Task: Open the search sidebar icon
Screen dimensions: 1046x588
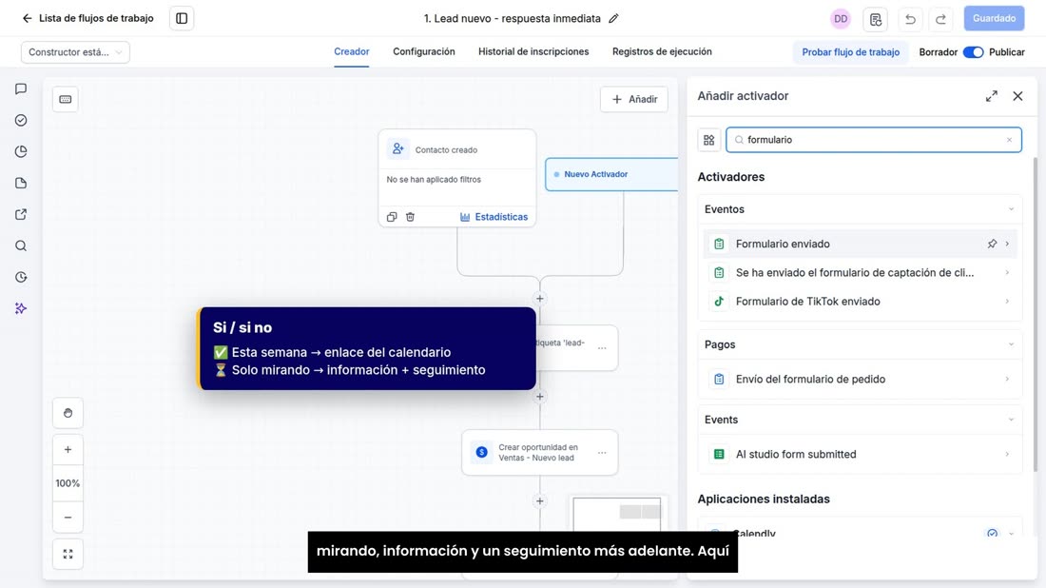Action: click(21, 245)
